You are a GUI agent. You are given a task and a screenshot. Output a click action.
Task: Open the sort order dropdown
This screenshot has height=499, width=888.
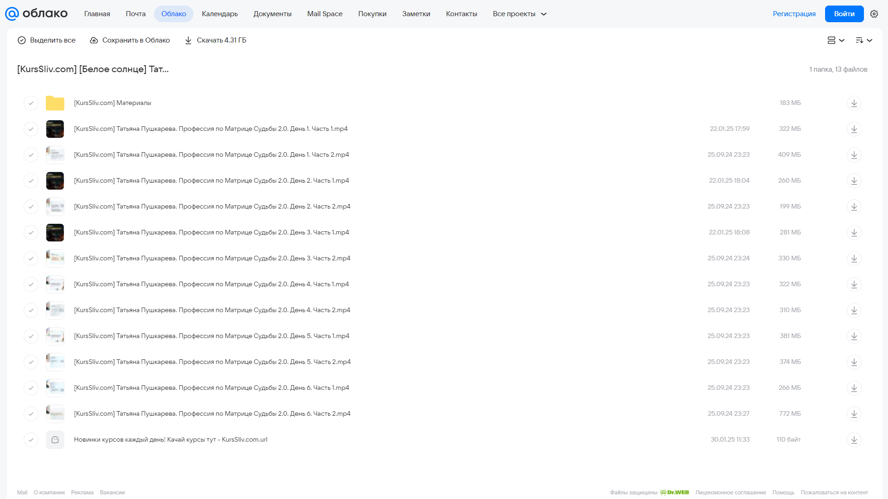[x=864, y=40]
